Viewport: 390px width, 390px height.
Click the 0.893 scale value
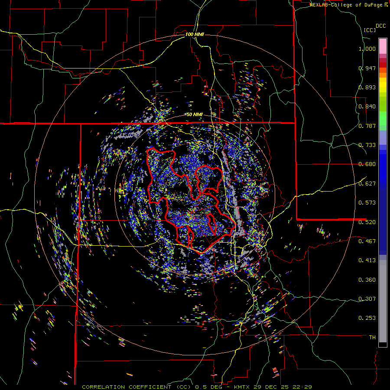[x=367, y=87]
